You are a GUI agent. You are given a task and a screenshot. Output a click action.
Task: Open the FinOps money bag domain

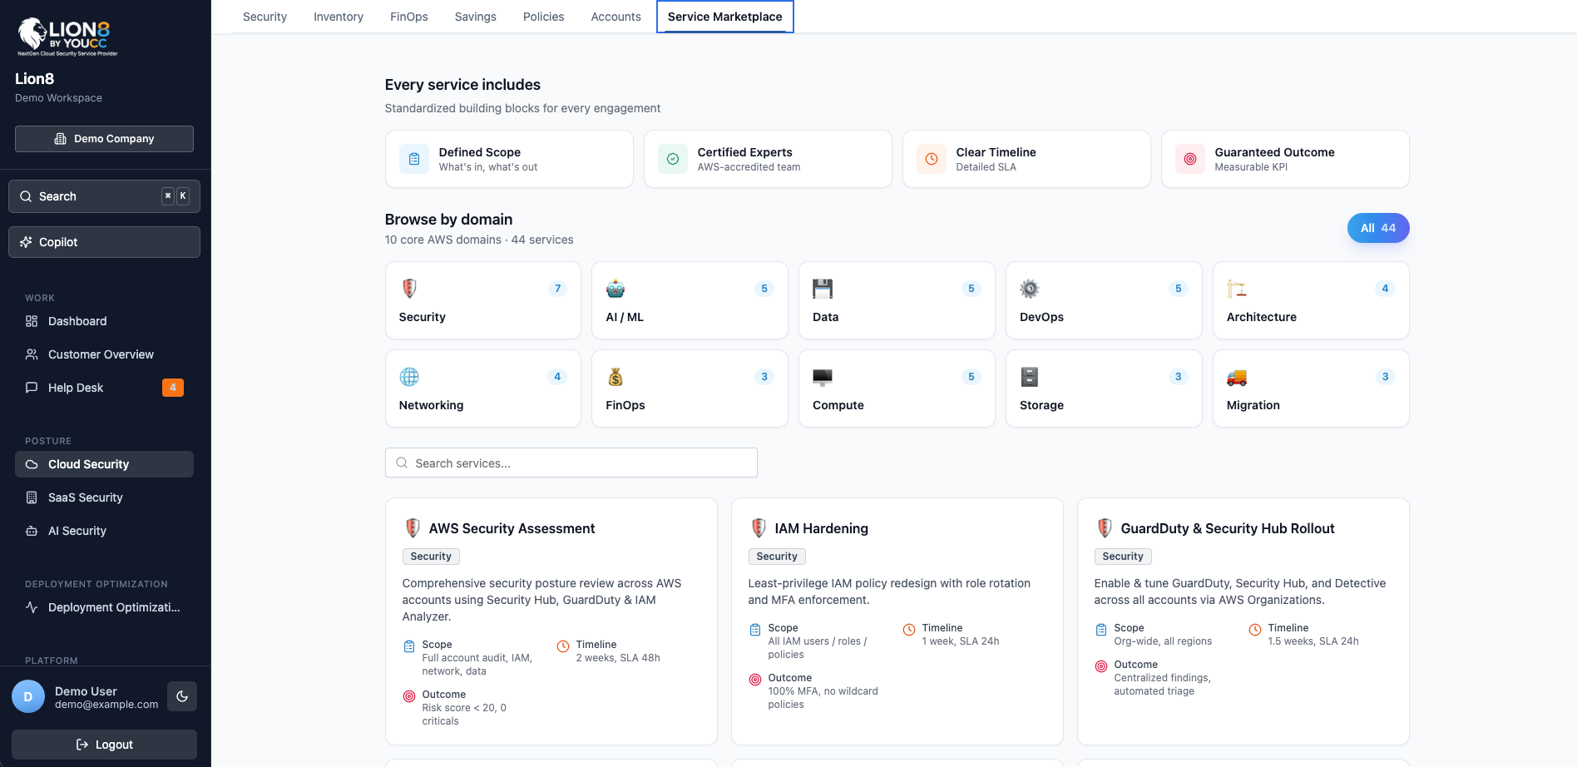pyautogui.click(x=690, y=388)
